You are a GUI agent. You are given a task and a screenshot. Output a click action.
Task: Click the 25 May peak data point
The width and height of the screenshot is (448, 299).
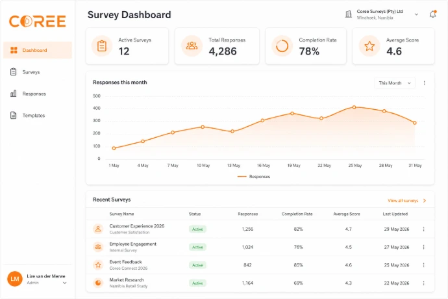coord(354,107)
